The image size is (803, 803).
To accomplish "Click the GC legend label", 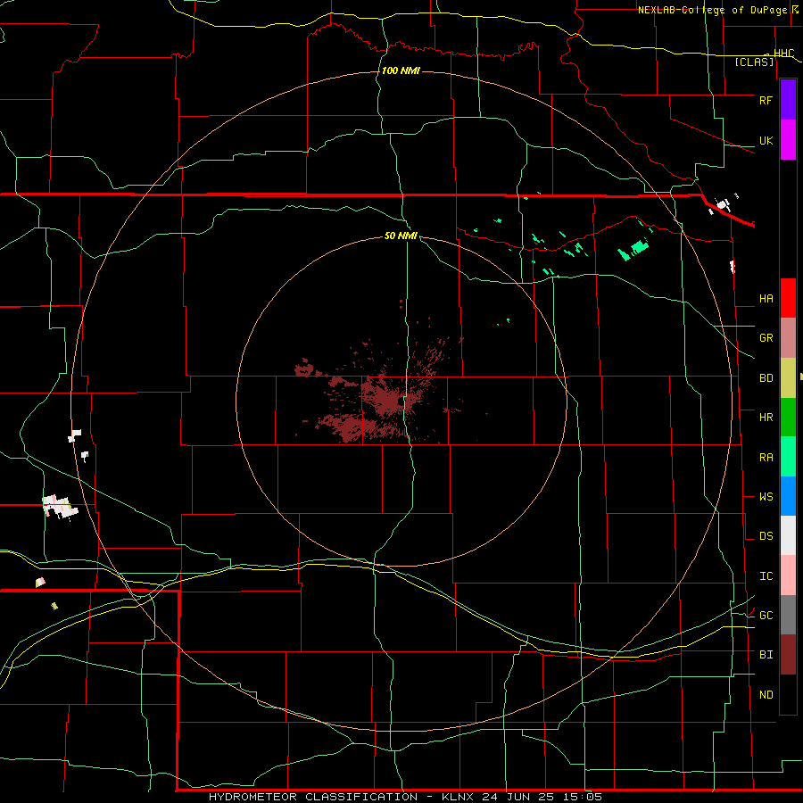I will tap(766, 616).
